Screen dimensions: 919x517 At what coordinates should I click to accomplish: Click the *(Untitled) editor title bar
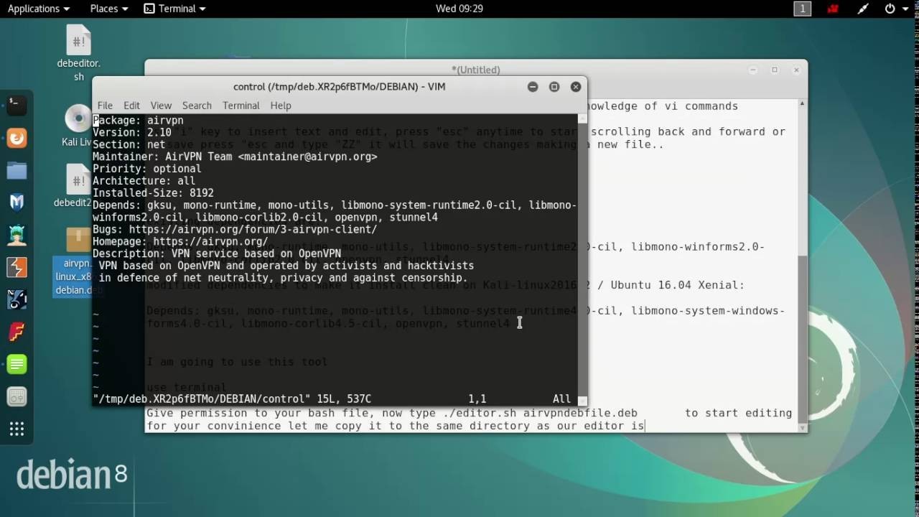tap(476, 70)
